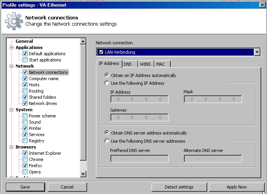This screenshot has width=267, height=194.
Task: Click the tree scrollbar up arrow
Action: (83, 41)
